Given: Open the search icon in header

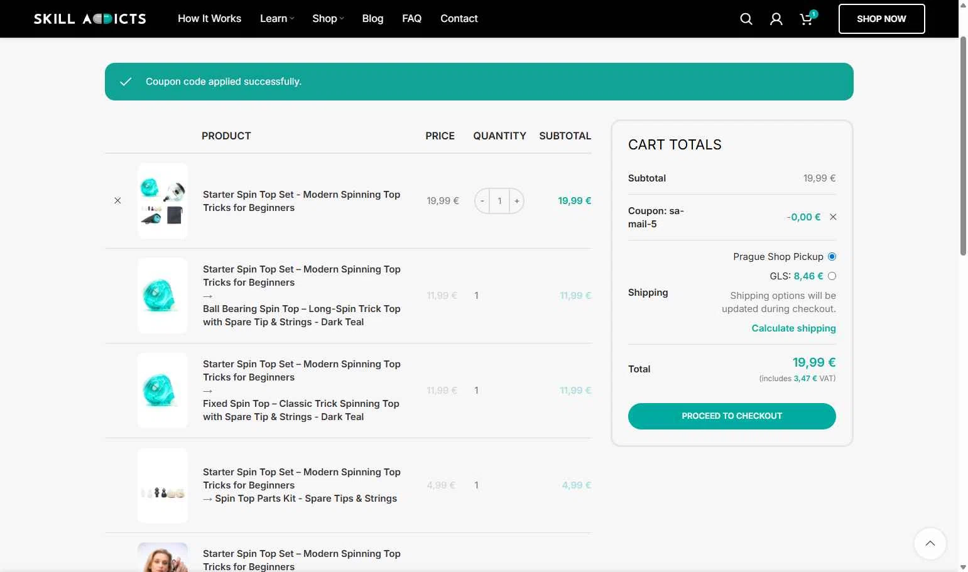Looking at the screenshot, I should (x=746, y=19).
